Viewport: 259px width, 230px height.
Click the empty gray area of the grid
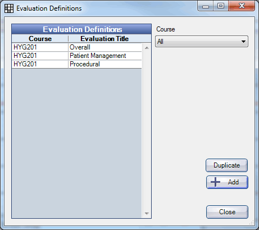pos(77,143)
